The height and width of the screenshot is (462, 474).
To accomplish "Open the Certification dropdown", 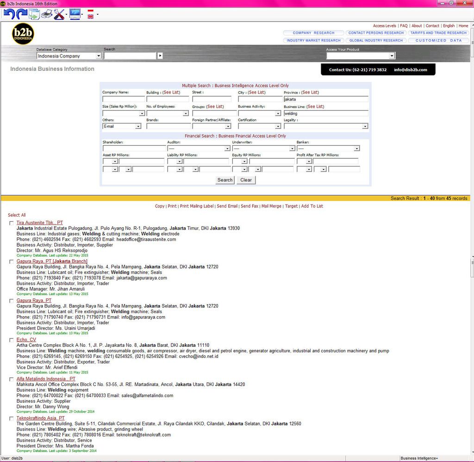I will 259,126.
